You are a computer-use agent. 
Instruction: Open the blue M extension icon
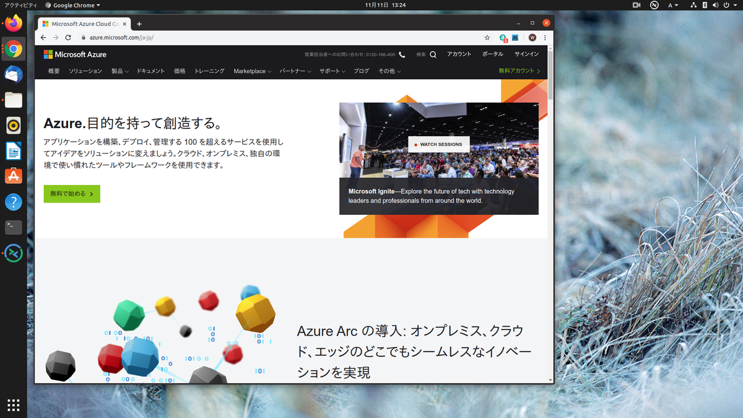tap(515, 37)
